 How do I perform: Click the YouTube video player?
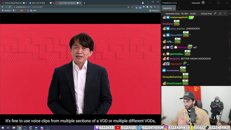pos(80,69)
